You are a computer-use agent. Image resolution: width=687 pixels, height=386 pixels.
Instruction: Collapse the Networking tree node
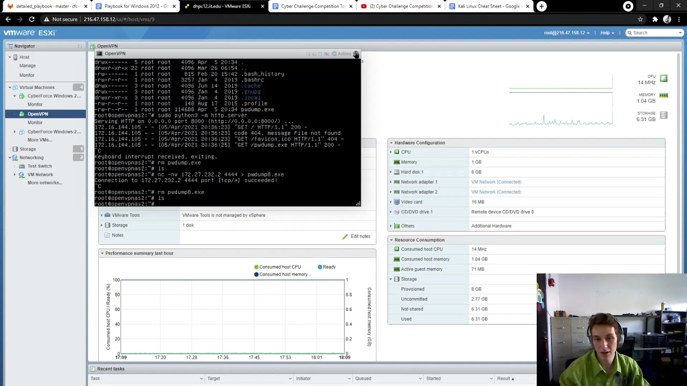pyautogui.click(x=9, y=158)
